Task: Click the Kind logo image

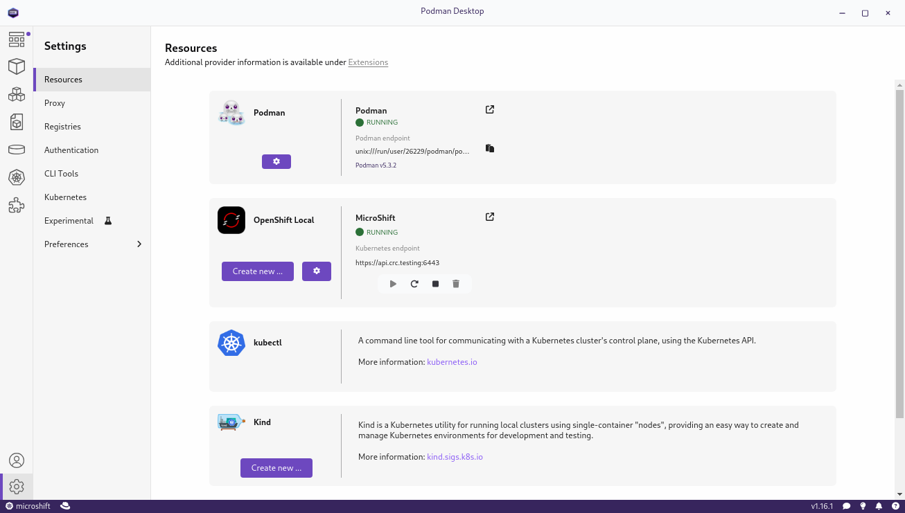Action: (x=231, y=422)
